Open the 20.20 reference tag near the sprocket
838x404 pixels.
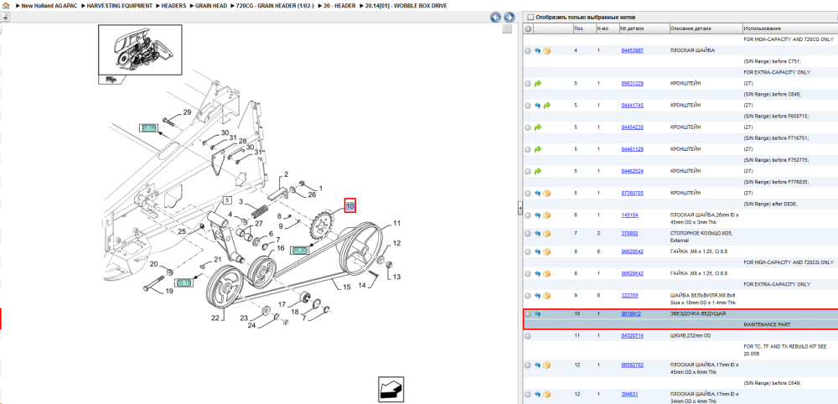[x=300, y=250]
